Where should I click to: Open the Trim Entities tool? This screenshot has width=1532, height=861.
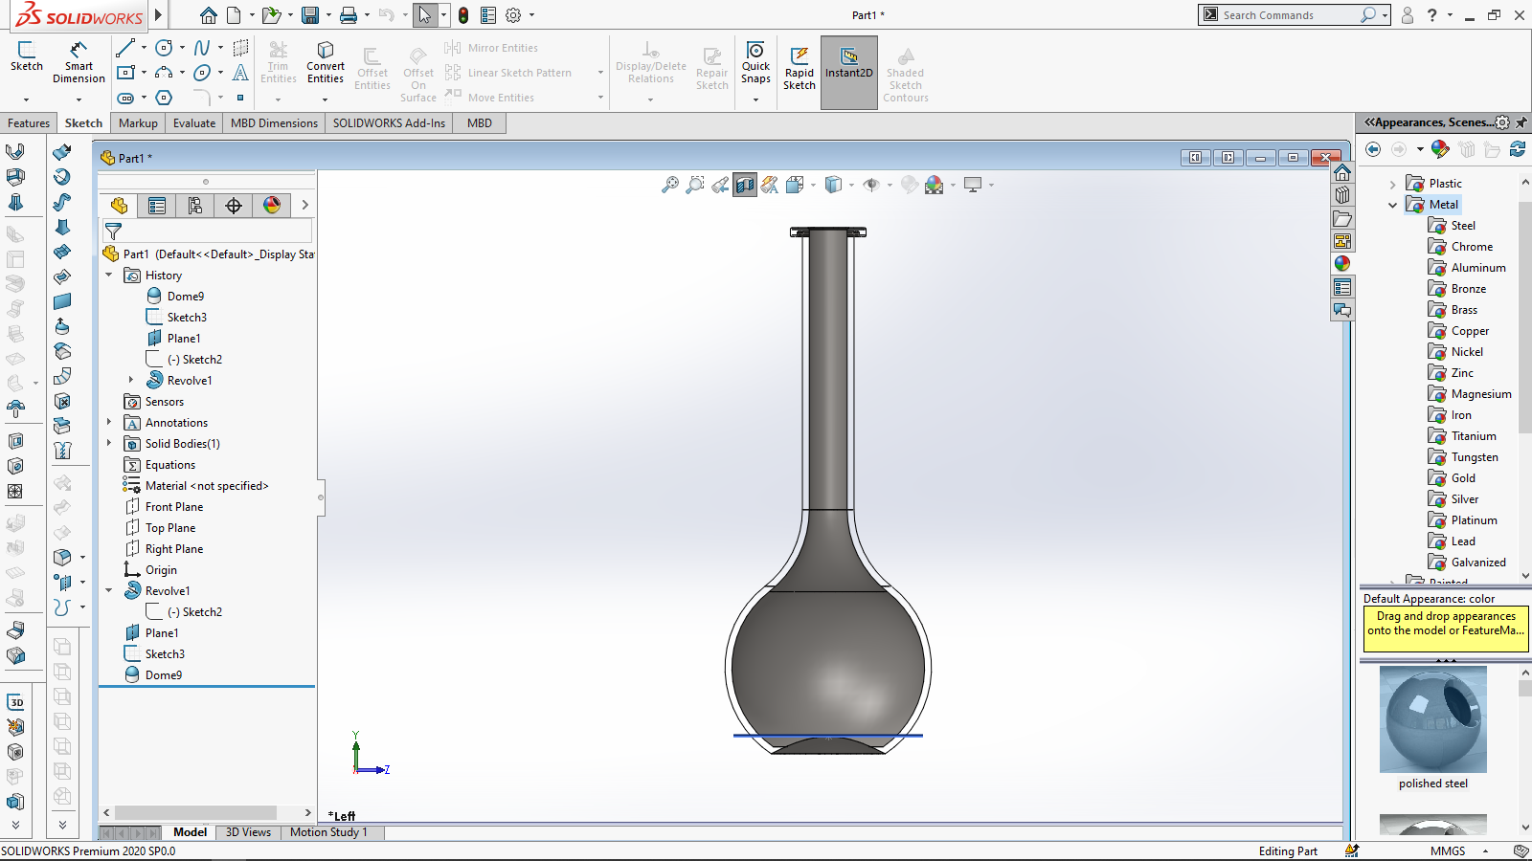pos(279,60)
